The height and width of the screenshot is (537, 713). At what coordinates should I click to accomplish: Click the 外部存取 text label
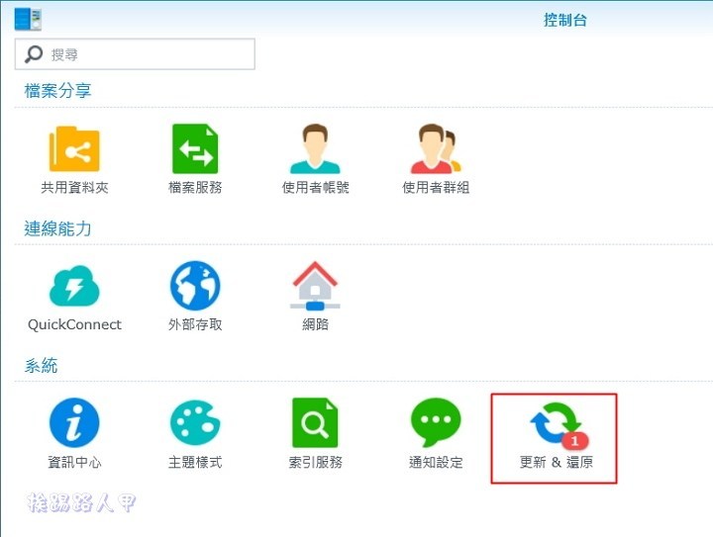click(x=195, y=324)
